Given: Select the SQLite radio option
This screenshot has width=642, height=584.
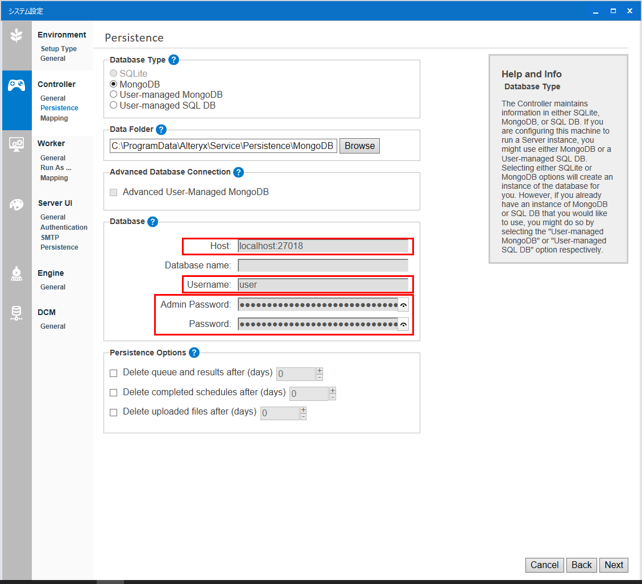Looking at the screenshot, I should click(113, 73).
